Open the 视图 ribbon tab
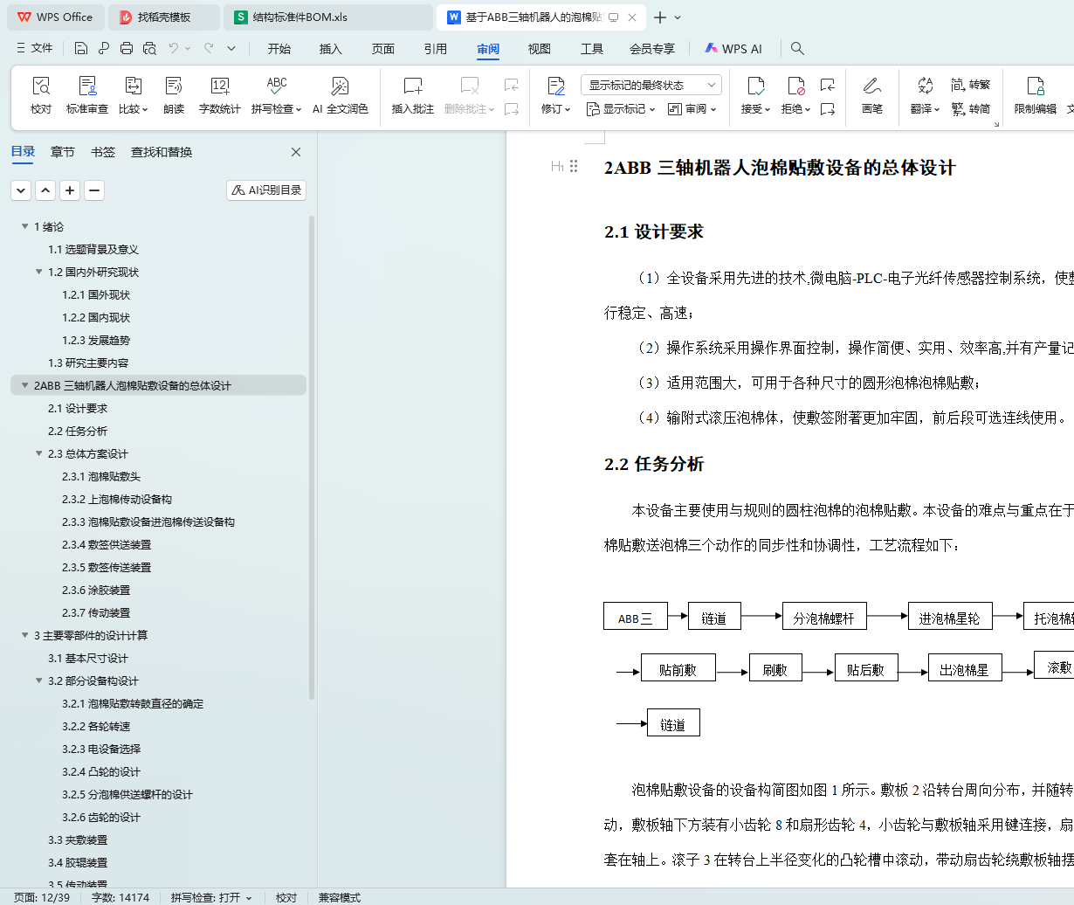 [540, 49]
